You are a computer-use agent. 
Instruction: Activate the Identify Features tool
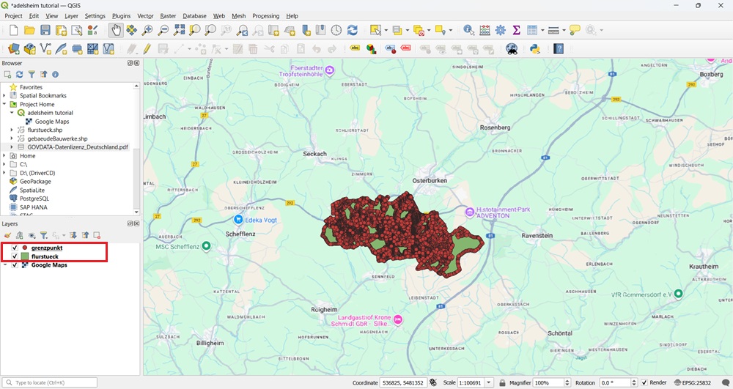[x=469, y=30]
